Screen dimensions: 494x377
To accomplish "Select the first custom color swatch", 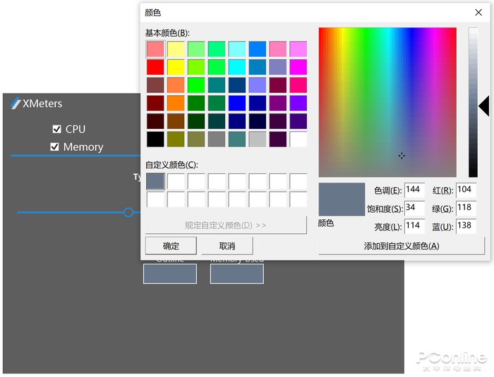I will pos(155,181).
